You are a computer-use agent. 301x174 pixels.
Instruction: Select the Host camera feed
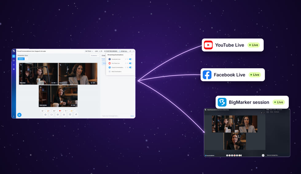[58, 96]
